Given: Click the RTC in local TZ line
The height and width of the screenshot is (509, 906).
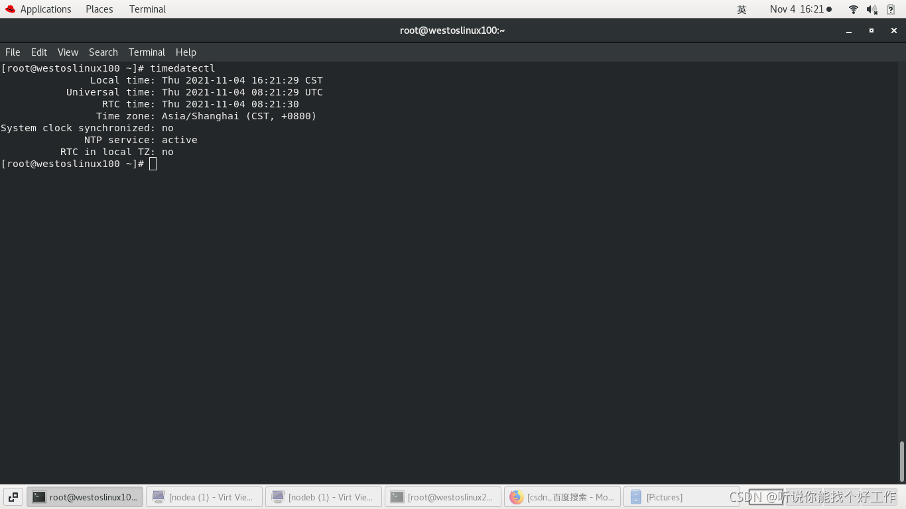Looking at the screenshot, I should point(117,152).
